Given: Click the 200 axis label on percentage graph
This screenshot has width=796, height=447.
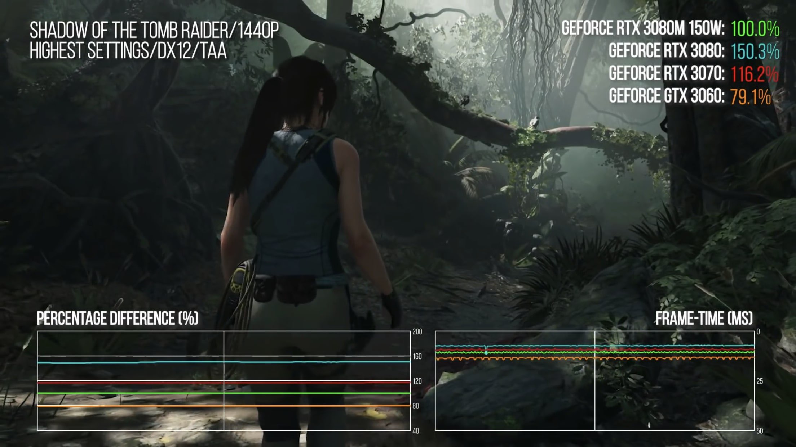Looking at the screenshot, I should 417,332.
